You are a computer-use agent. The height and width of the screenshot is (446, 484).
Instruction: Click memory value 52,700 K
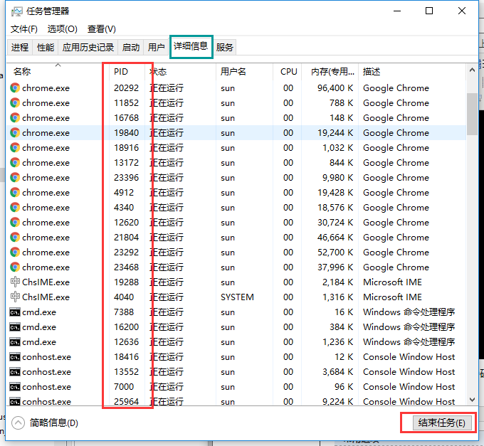click(x=335, y=253)
